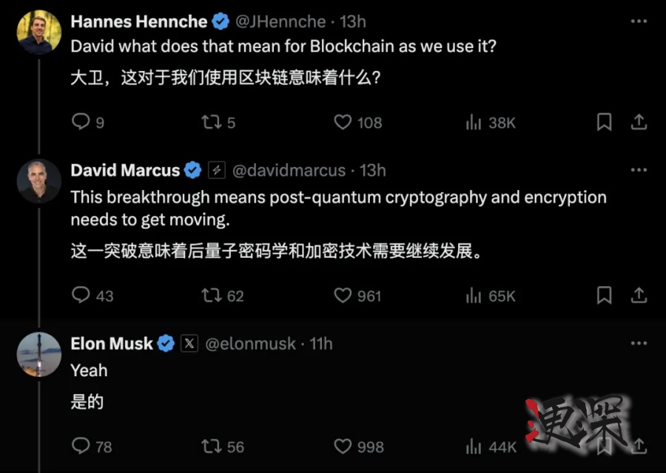
Task: Open more options on Hannes Hennche's tweet
Action: (x=639, y=22)
